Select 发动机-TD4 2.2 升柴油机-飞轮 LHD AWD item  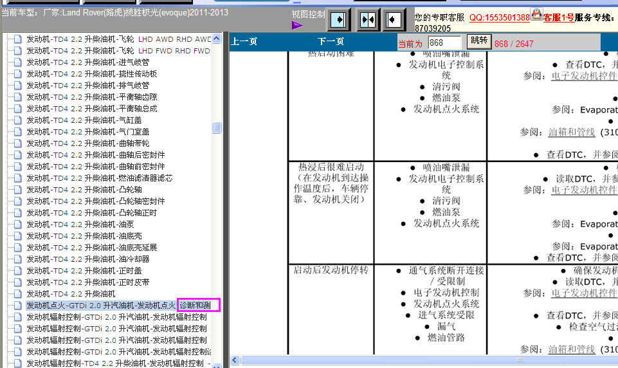point(118,39)
